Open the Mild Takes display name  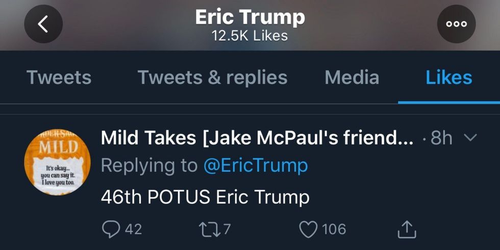tap(257, 138)
